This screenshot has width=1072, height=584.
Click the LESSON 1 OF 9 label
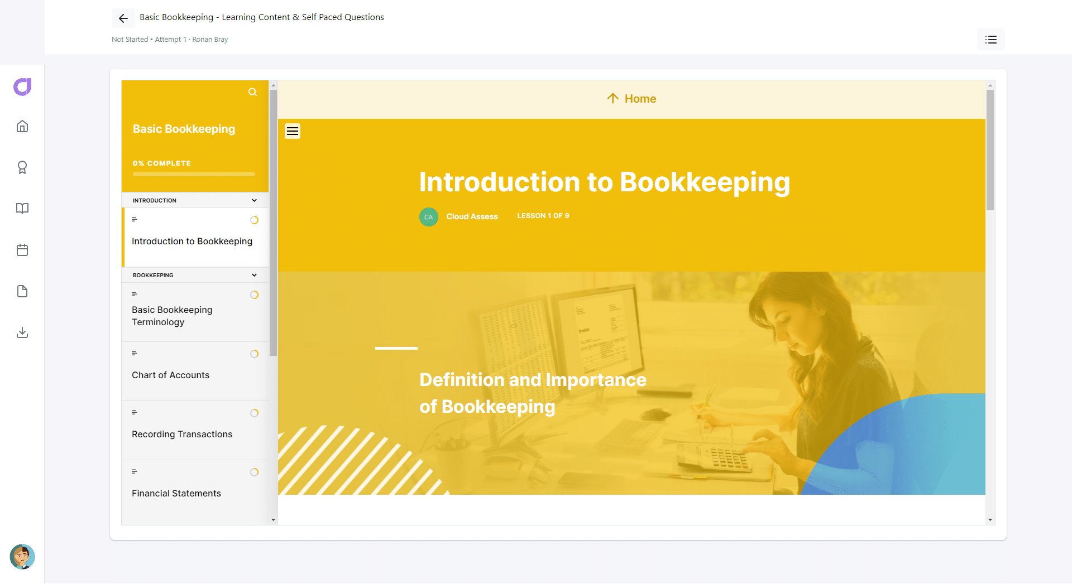[x=543, y=216]
